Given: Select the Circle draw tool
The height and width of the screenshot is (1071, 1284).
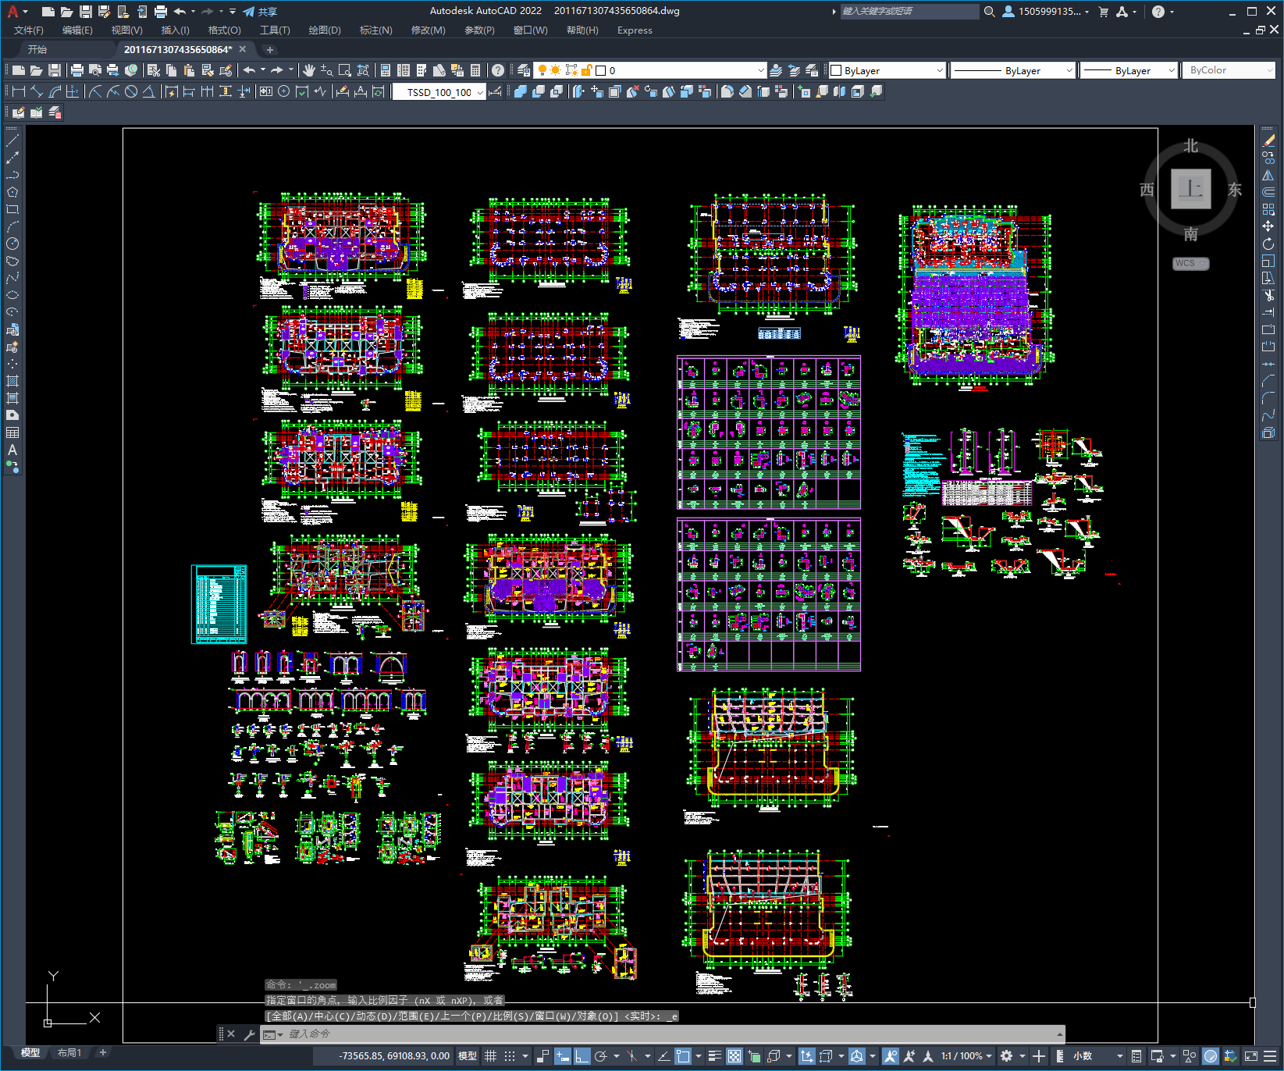Looking at the screenshot, I should pos(12,244).
